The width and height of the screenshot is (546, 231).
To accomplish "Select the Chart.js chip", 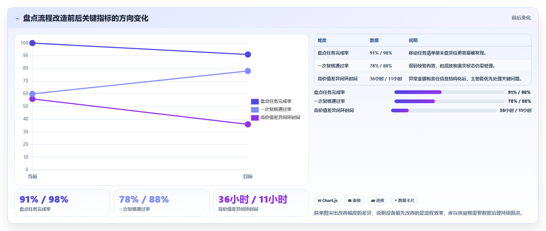I will tap(328, 200).
